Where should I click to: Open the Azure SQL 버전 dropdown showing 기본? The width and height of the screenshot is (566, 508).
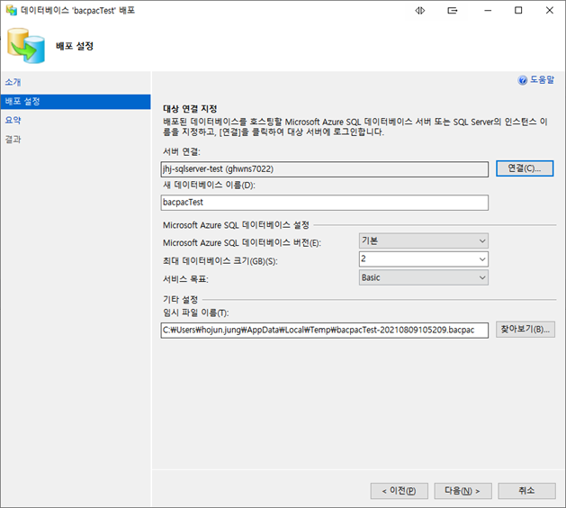(424, 241)
